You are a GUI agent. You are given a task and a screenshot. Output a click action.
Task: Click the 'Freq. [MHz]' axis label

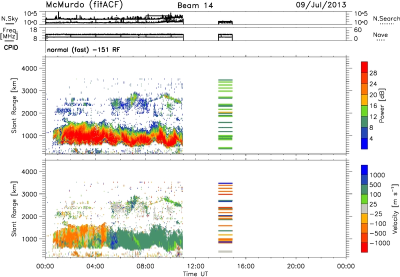[9, 33]
